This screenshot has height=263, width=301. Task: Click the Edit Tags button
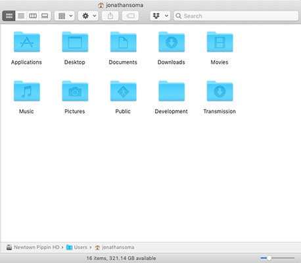pyautogui.click(x=130, y=16)
